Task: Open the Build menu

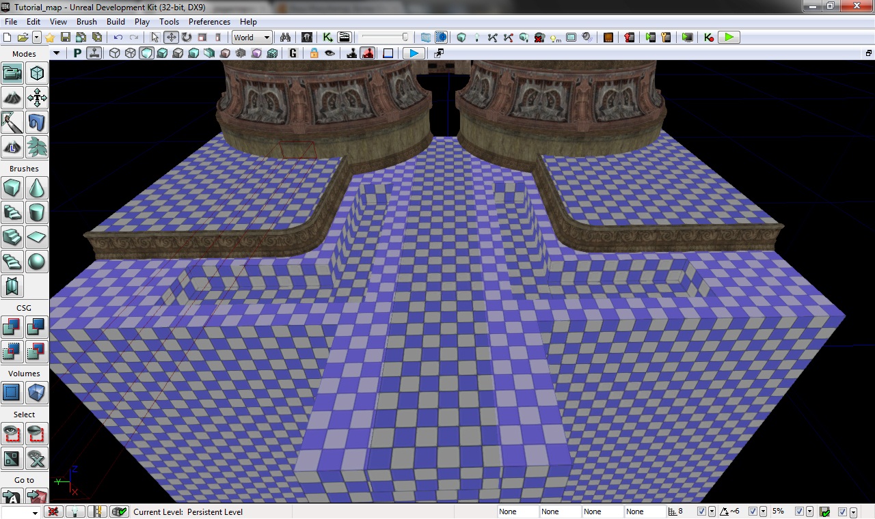Action: [x=116, y=22]
